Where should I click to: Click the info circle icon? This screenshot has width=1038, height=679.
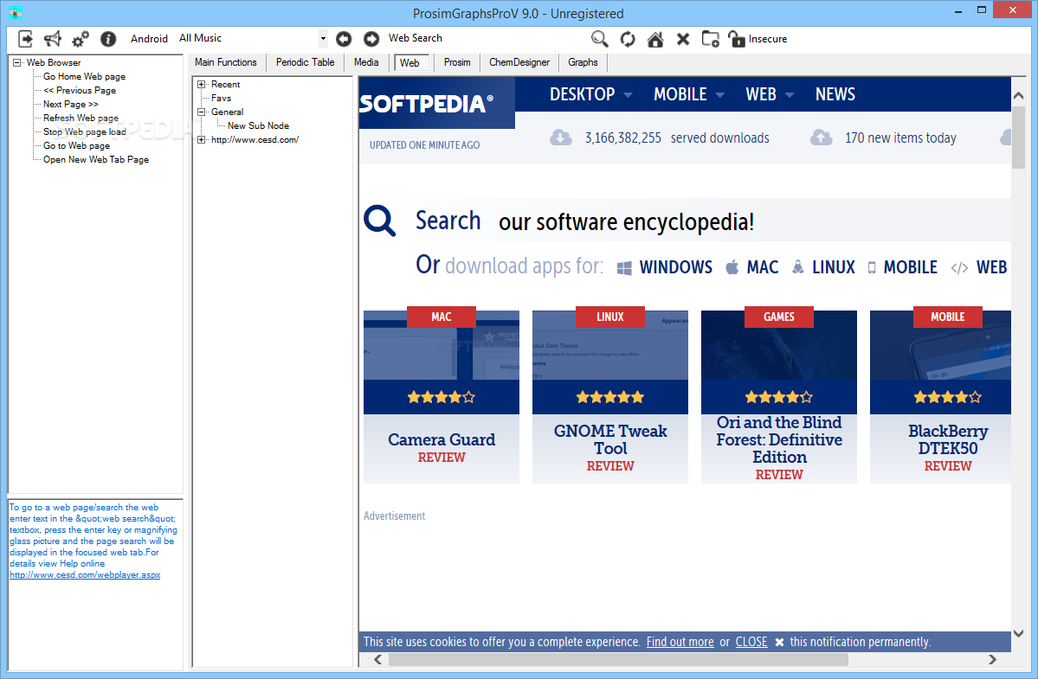pyautogui.click(x=108, y=39)
